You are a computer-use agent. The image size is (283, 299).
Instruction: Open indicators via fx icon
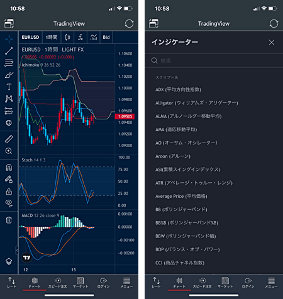click(80, 37)
